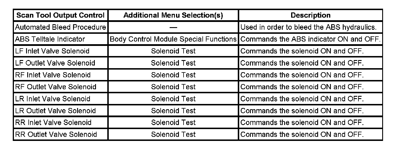Image resolution: width=399 pixels, height=149 pixels.
Task: Click the Scan Tool Output Control header
Action: click(60, 15)
